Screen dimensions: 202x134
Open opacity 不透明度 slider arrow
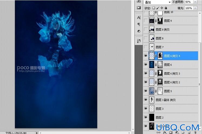tap(195, 2)
